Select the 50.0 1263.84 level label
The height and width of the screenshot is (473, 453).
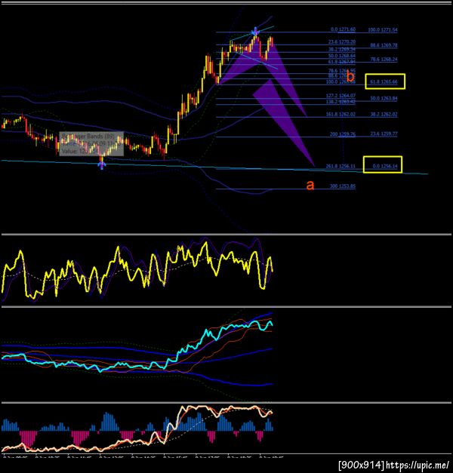[x=384, y=98]
